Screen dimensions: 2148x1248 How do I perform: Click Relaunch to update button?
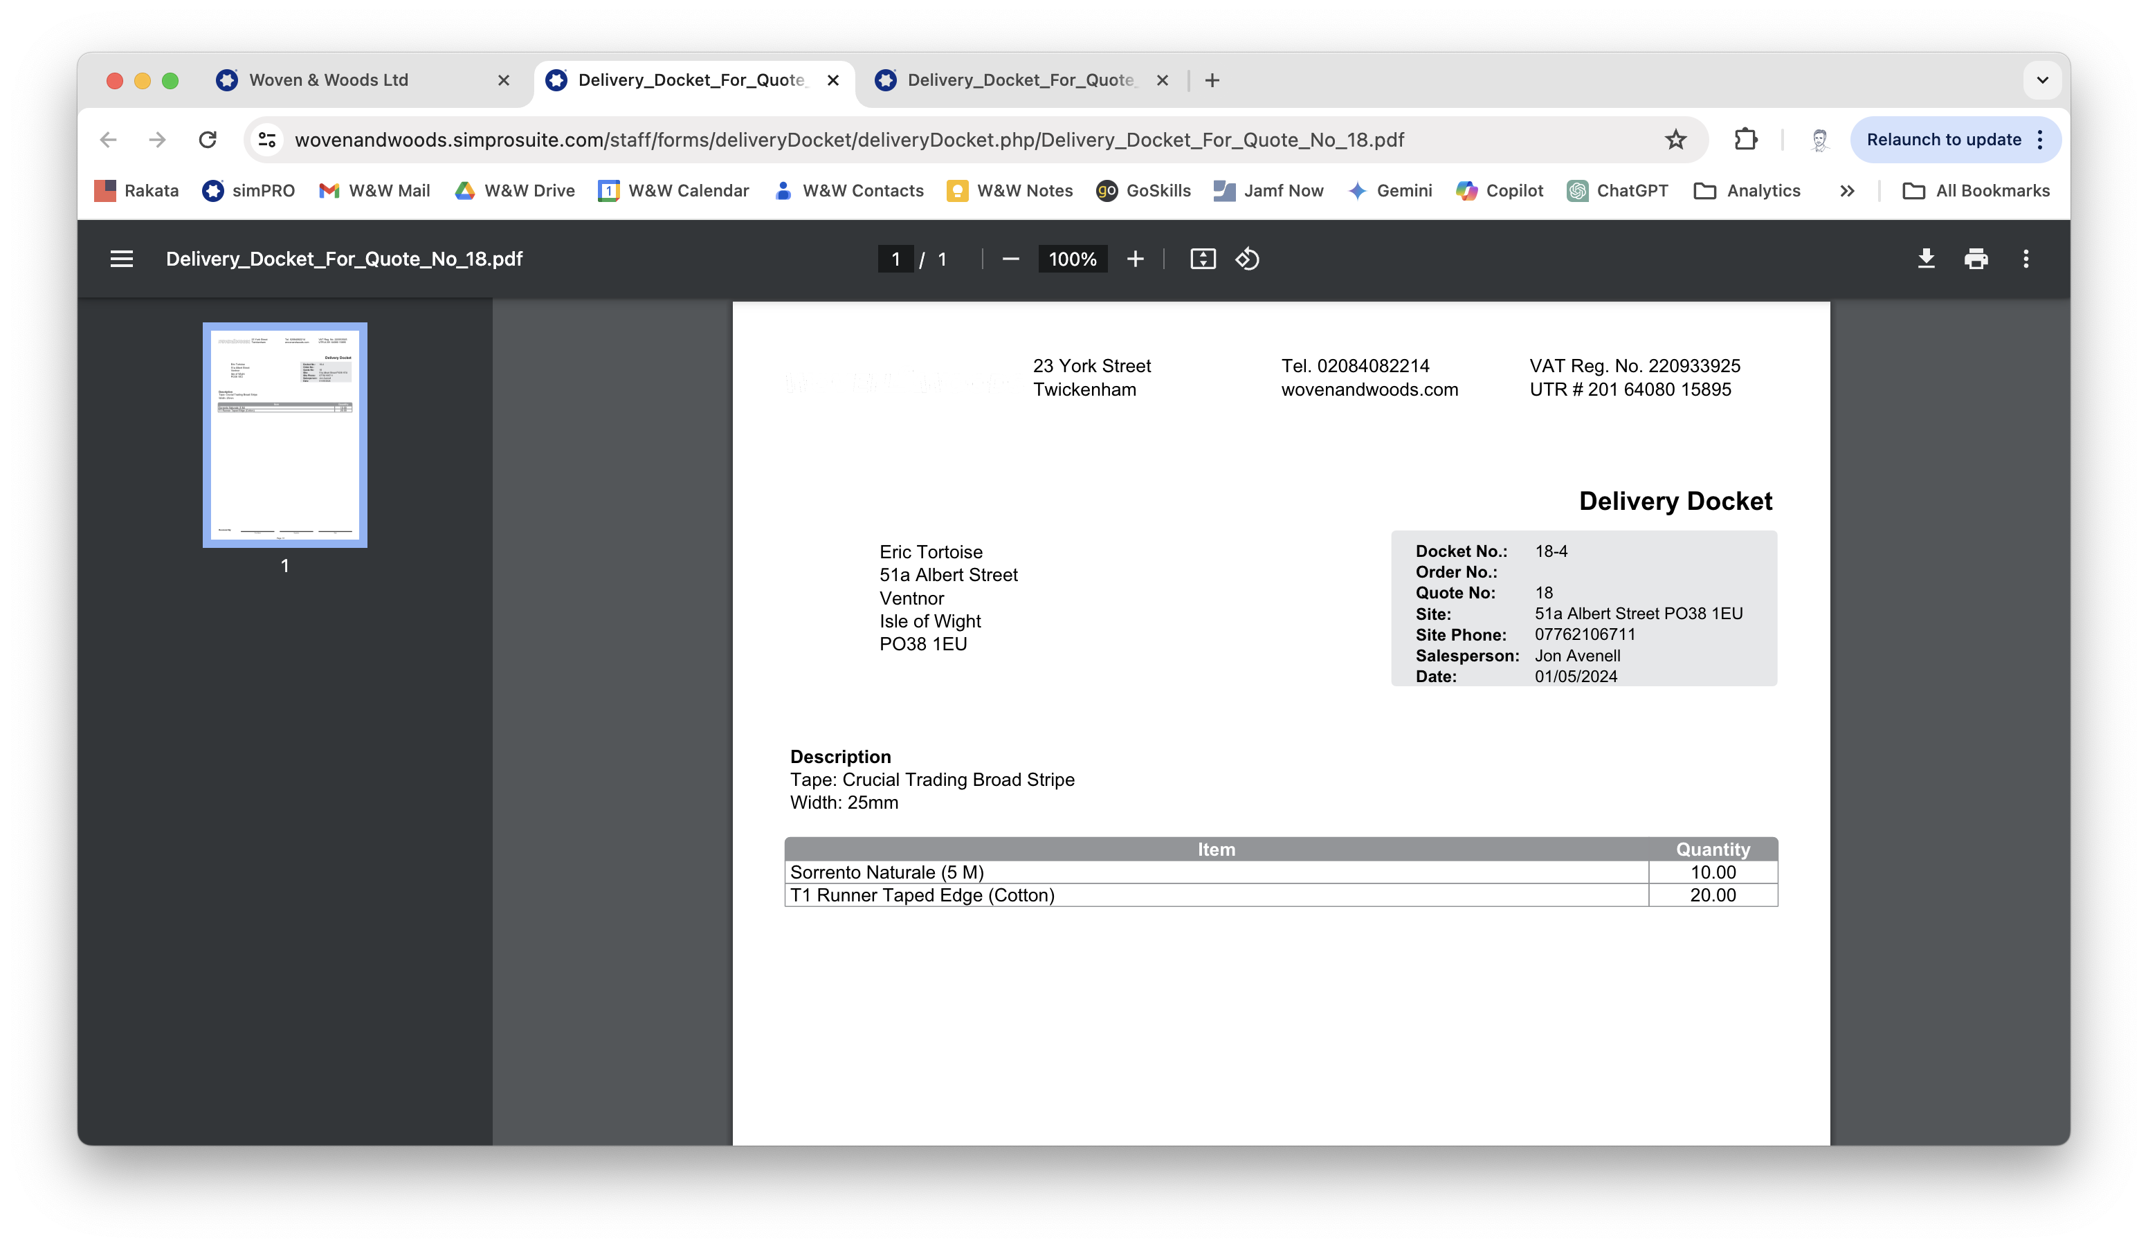1943,140
